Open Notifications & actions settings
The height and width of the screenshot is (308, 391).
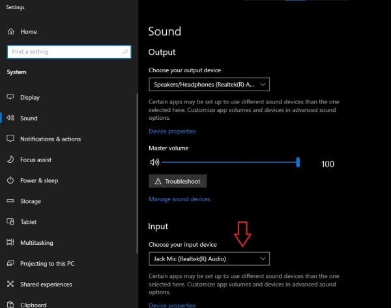click(x=50, y=139)
